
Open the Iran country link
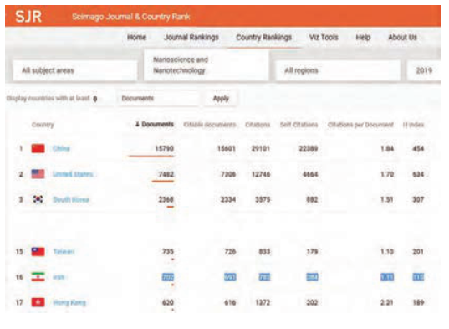pos(59,277)
